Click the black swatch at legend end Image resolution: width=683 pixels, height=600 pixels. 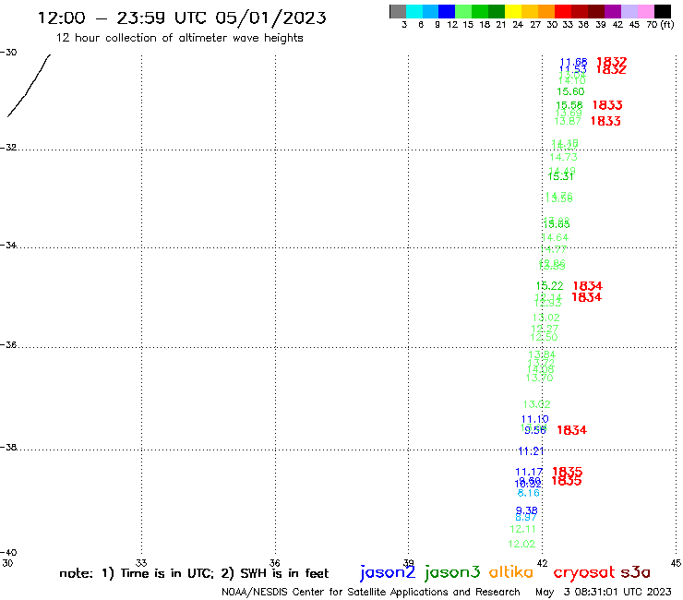tap(663, 11)
